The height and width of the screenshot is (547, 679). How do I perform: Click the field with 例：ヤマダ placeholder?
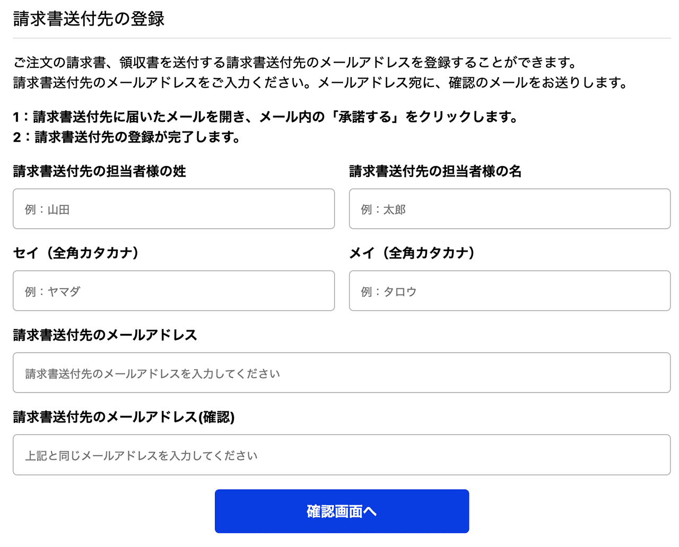(173, 290)
